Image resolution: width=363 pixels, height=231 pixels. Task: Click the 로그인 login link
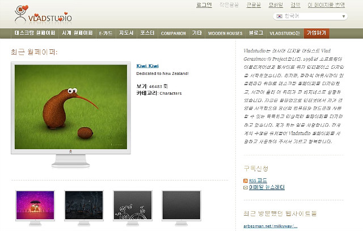pos(204,5)
